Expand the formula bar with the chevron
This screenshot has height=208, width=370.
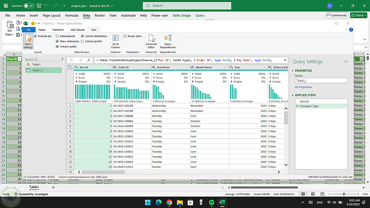pyautogui.click(x=285, y=60)
